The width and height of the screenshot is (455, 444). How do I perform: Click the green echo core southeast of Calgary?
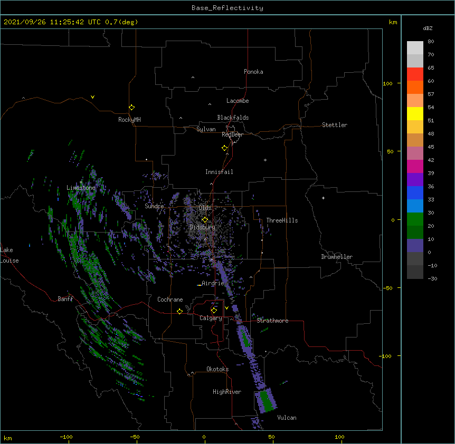[246, 339]
